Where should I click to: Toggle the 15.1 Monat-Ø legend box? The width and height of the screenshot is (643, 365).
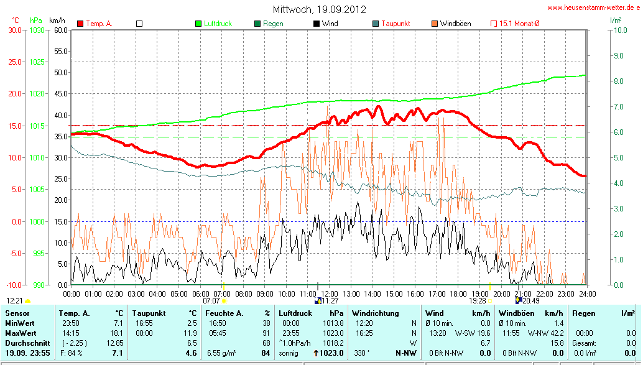[x=494, y=24]
